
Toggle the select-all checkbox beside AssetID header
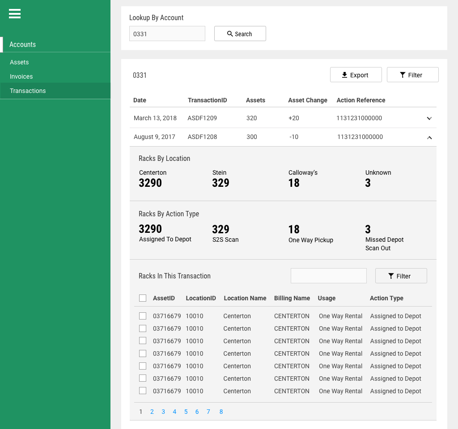143,298
